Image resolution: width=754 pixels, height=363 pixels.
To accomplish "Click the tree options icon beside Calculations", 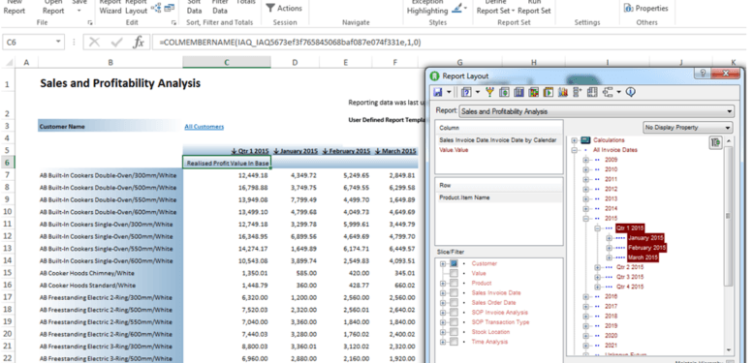I will point(716,142).
